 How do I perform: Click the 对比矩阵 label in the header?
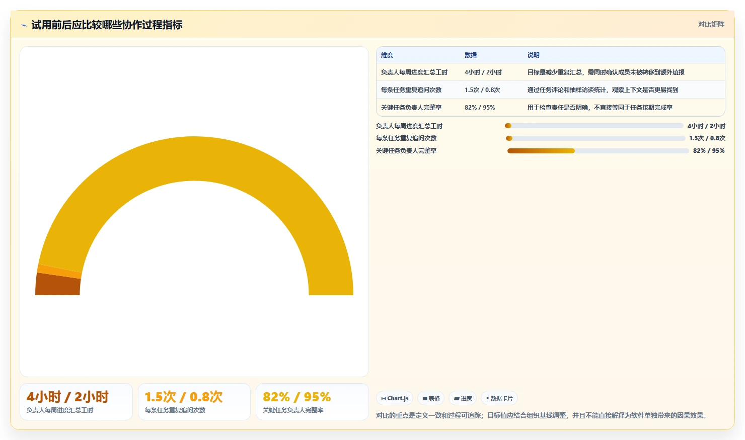coord(711,24)
